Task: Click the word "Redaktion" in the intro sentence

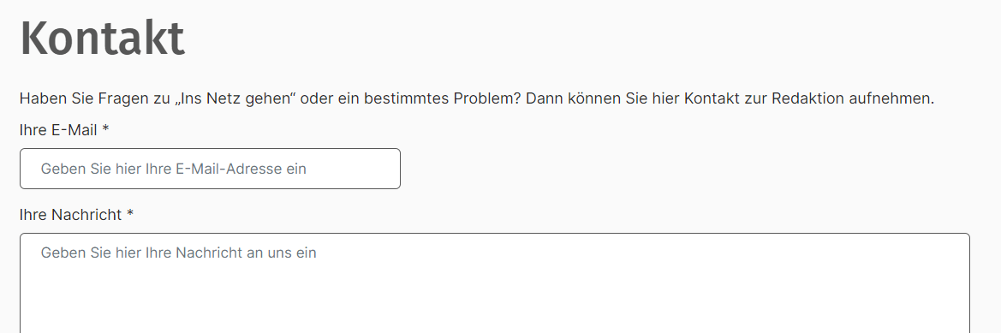Action: [x=807, y=99]
